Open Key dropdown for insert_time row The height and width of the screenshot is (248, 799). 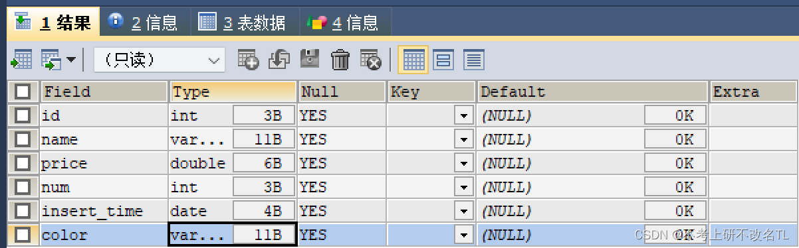pyautogui.click(x=464, y=211)
